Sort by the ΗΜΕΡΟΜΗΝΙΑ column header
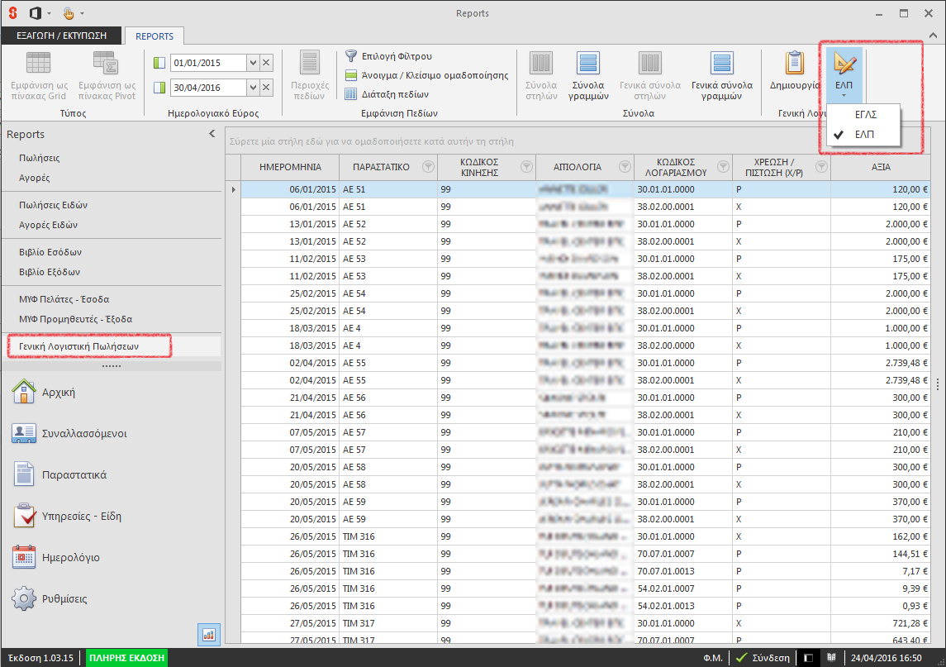This screenshot has width=946, height=667. (x=290, y=167)
